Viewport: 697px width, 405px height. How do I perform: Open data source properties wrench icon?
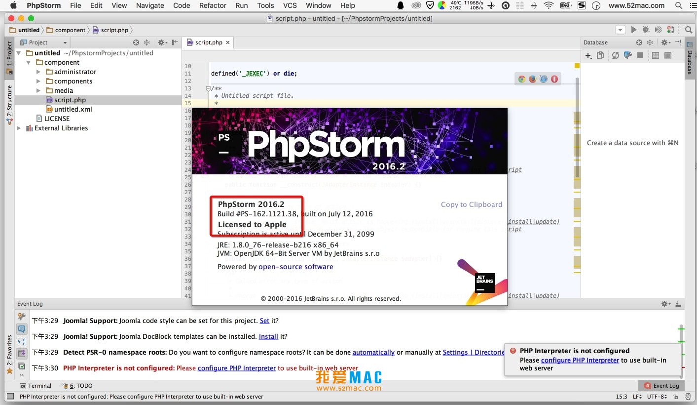click(628, 56)
